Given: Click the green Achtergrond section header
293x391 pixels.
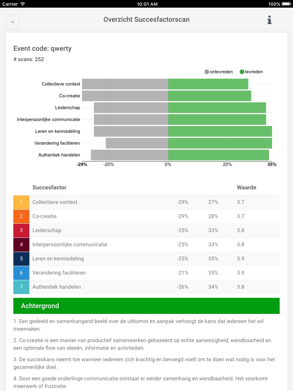Looking at the screenshot, I should click(x=146, y=306).
